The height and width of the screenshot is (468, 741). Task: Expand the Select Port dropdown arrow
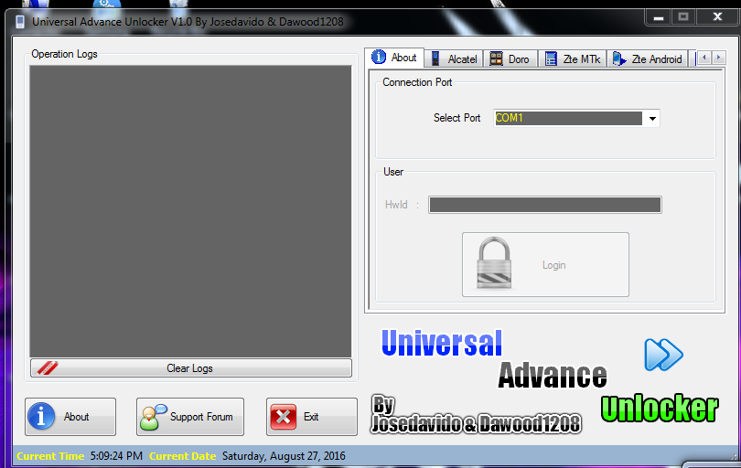tap(652, 118)
